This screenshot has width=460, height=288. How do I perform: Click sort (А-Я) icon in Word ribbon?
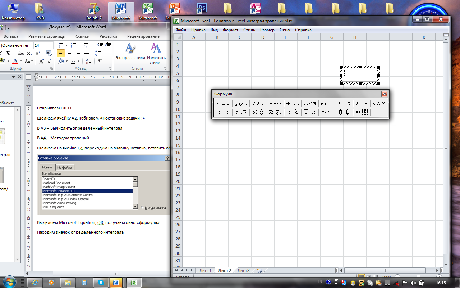click(89, 61)
